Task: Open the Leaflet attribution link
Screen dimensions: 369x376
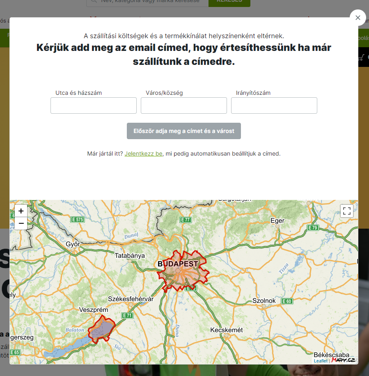Action: click(x=321, y=361)
